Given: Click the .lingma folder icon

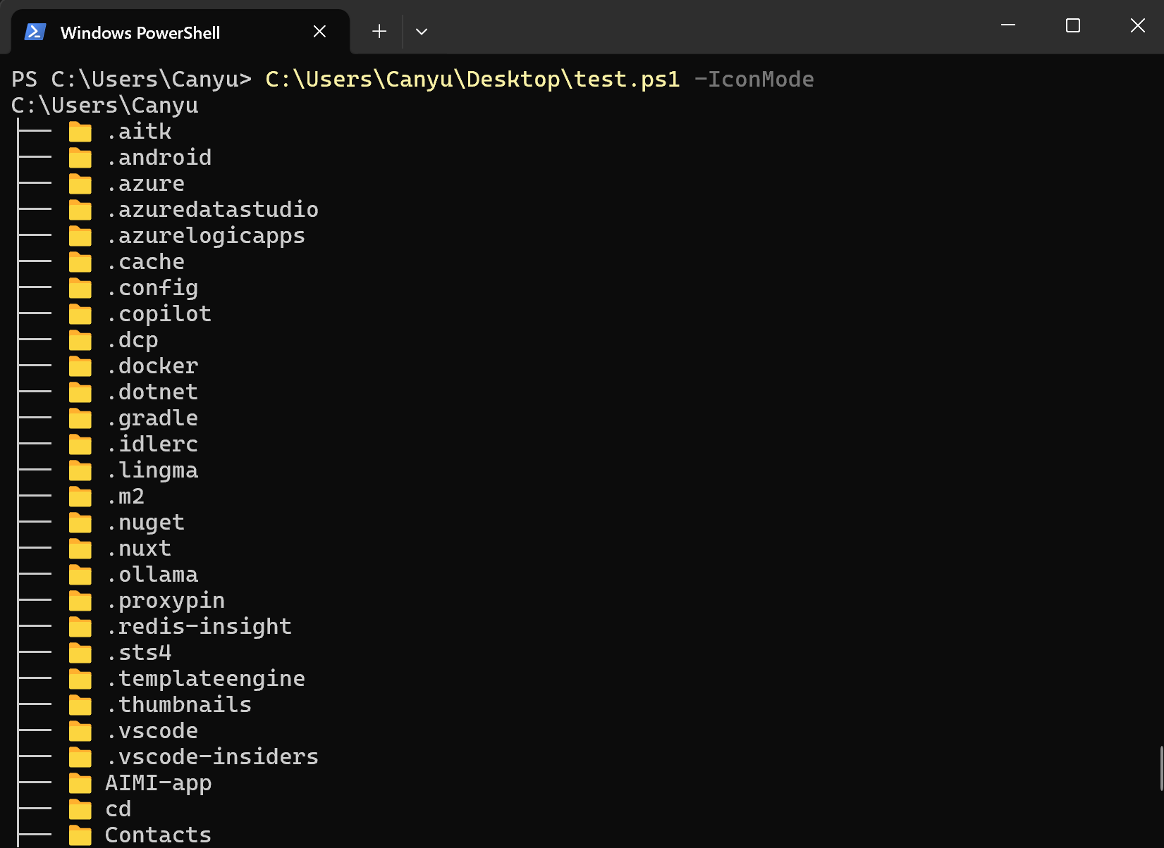Looking at the screenshot, I should (x=80, y=471).
